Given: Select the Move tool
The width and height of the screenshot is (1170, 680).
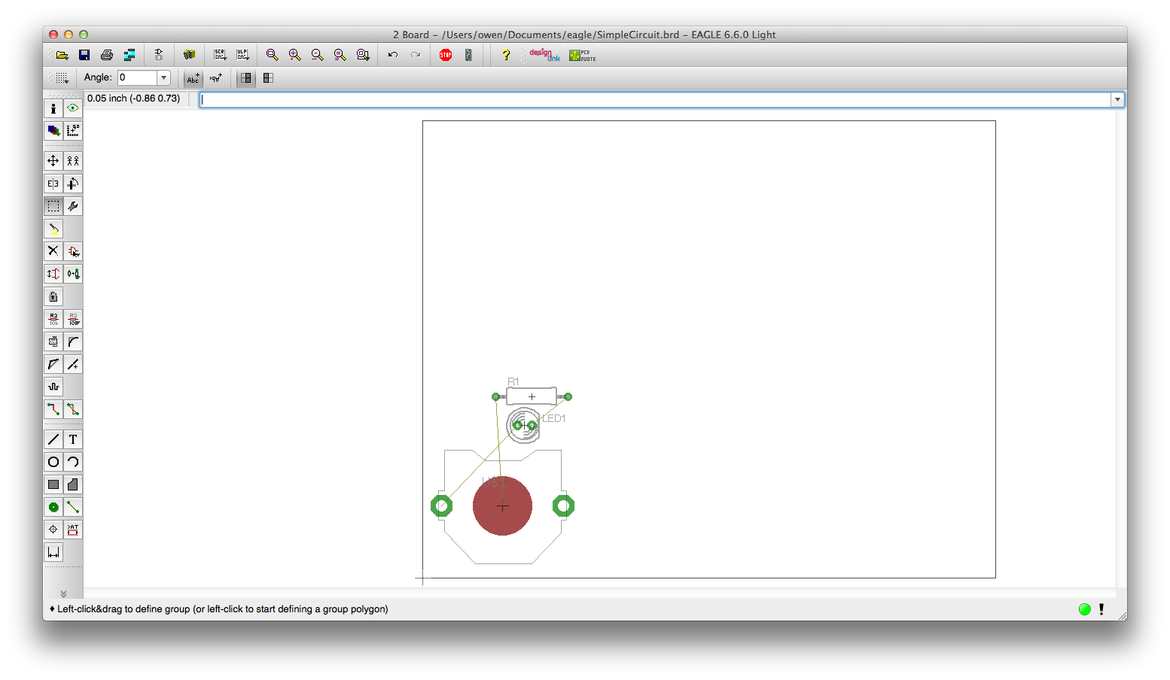Looking at the screenshot, I should coord(53,161).
